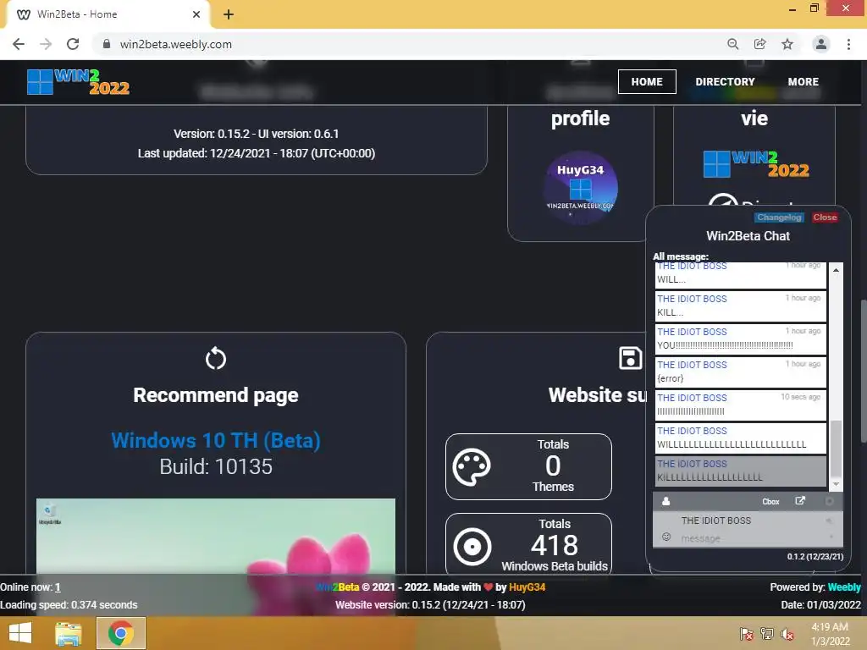The width and height of the screenshot is (867, 650).
Task: Open the HOME navigation item
Action: point(647,82)
